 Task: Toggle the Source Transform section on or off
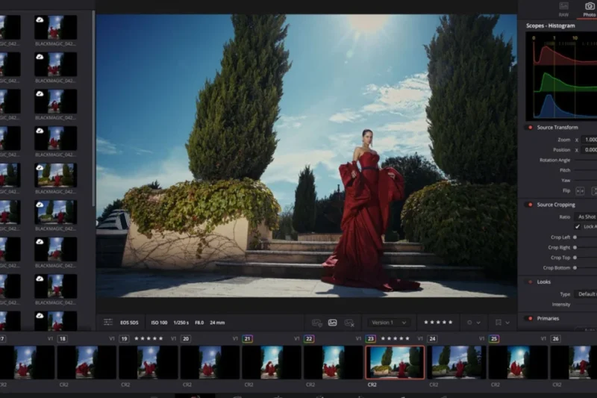tap(530, 128)
